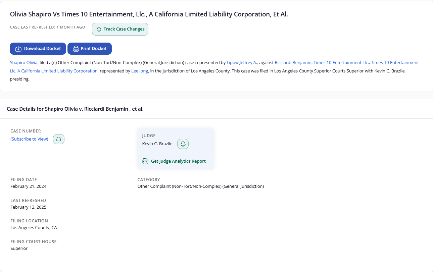Click the Download Docket button

tap(38, 49)
